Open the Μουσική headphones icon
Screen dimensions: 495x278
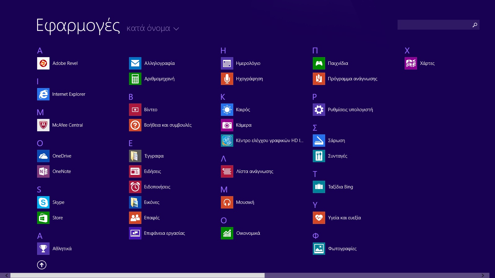[227, 202]
